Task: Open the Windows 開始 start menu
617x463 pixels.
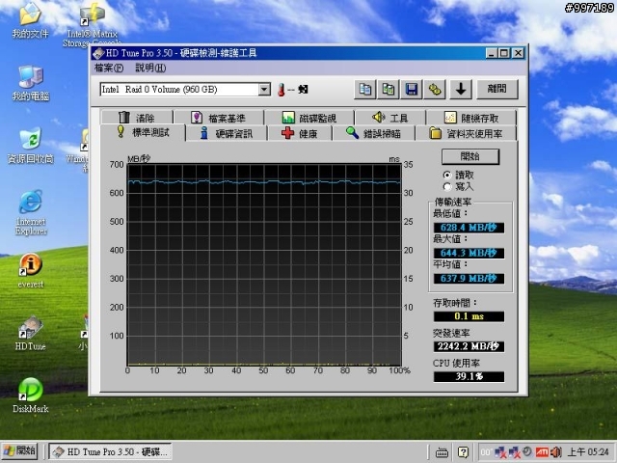Action: click(x=19, y=451)
